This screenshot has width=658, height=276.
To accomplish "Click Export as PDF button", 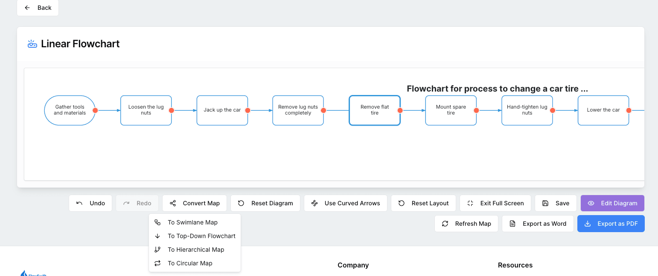I will tap(611, 224).
